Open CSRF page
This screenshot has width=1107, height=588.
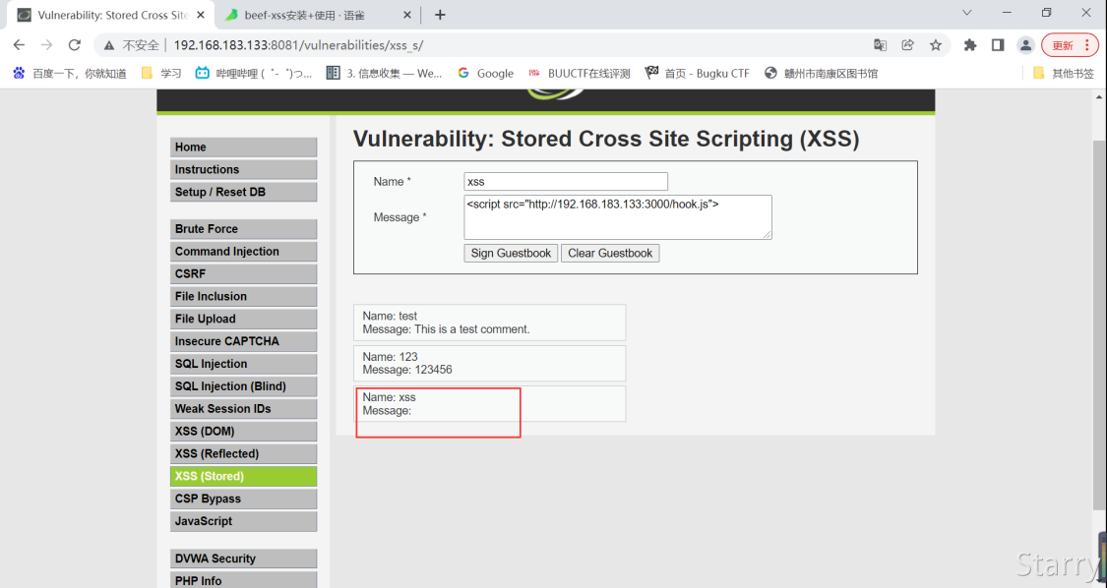coord(244,274)
